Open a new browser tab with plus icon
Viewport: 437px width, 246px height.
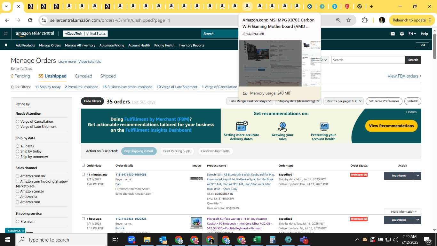coord(371,6)
